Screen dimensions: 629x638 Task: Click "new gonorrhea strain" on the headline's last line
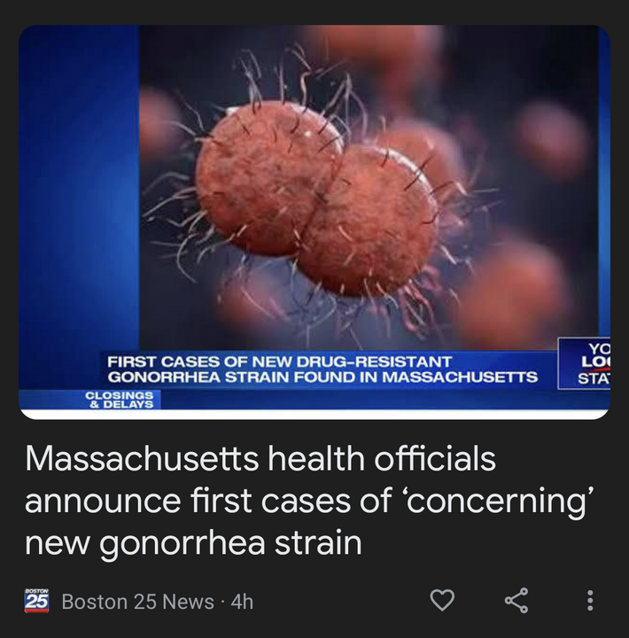[x=193, y=543]
